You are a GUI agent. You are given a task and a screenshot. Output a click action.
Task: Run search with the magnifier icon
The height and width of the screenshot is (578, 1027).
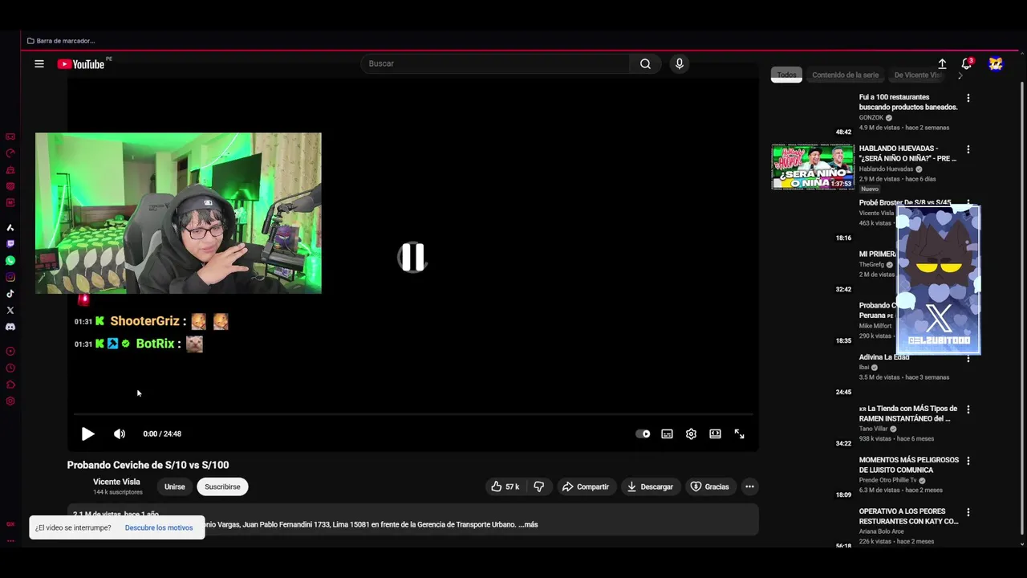(x=645, y=63)
